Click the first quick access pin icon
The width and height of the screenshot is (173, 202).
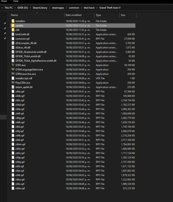[x=5, y=23]
